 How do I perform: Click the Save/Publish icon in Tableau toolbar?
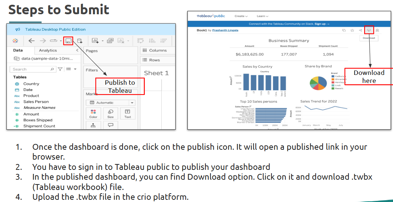[x=68, y=41]
